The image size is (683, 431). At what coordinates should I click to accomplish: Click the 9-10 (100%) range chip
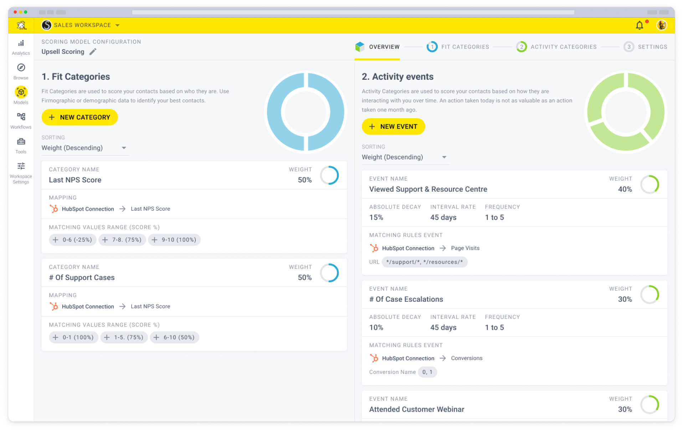tap(174, 240)
